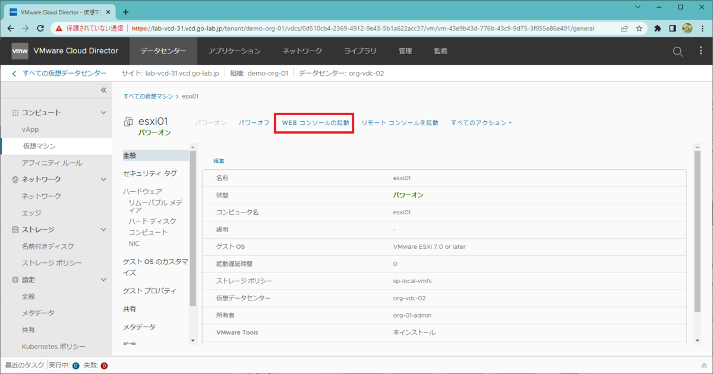The width and height of the screenshot is (713, 374).
Task: Open the browser side panel icon
Action: pyautogui.click(x=673, y=28)
